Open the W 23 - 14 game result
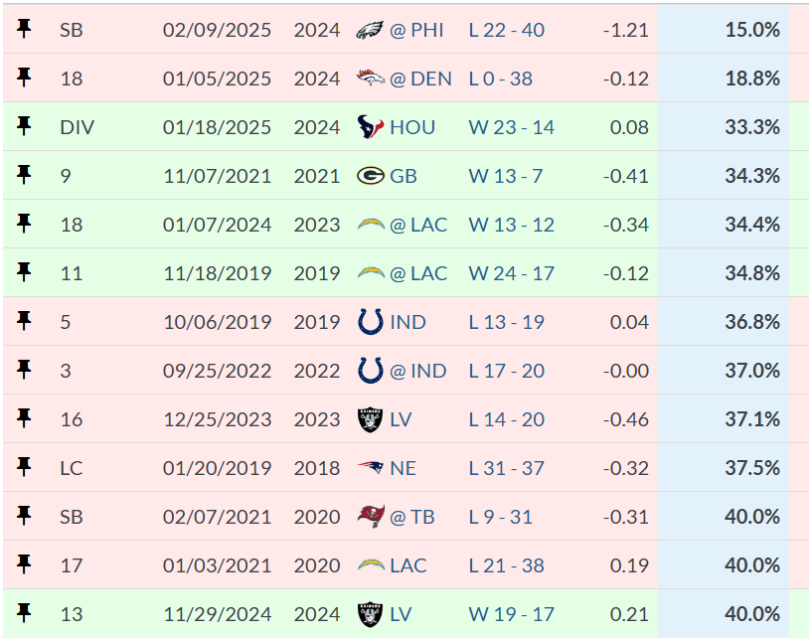The image size is (809, 638). point(511,127)
